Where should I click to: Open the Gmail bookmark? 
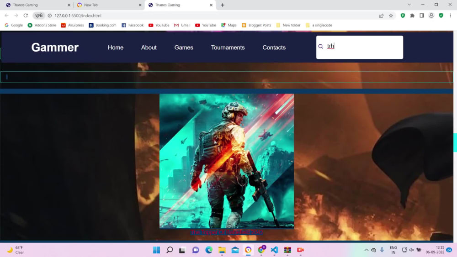click(182, 25)
